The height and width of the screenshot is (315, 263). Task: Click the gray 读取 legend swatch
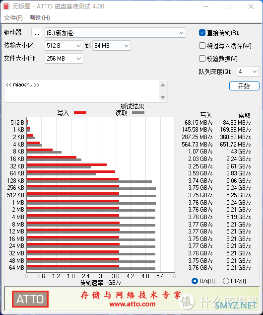[x=138, y=112]
